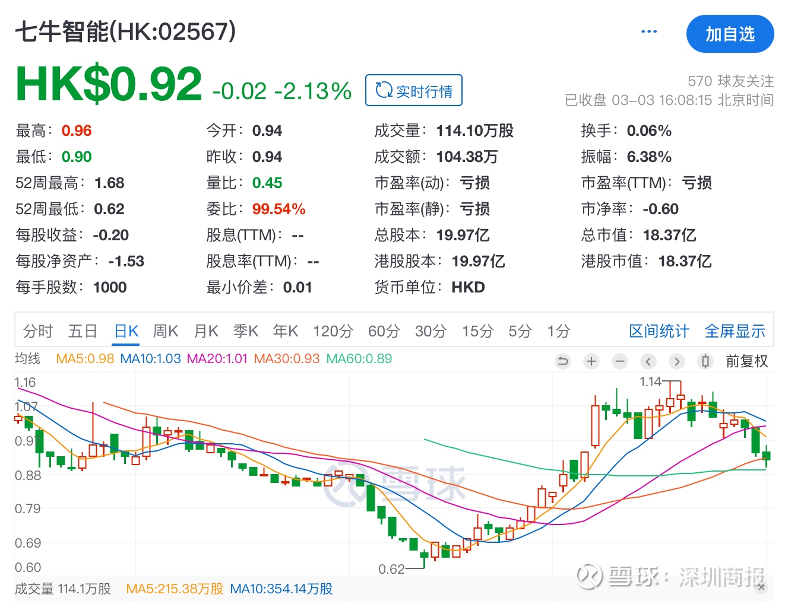The image size is (788, 601).
Task: Click the 52周最高 value 1.68
Action: point(109,183)
